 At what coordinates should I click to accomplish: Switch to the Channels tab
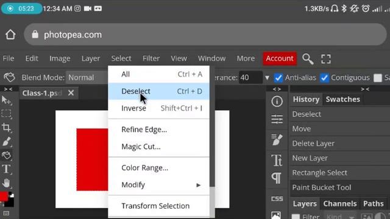340,204
